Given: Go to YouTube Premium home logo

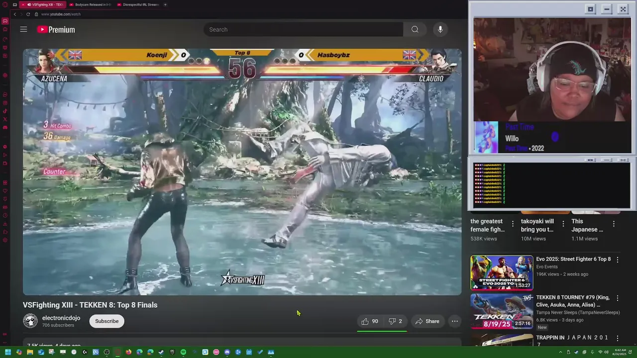Looking at the screenshot, I should coord(56,30).
